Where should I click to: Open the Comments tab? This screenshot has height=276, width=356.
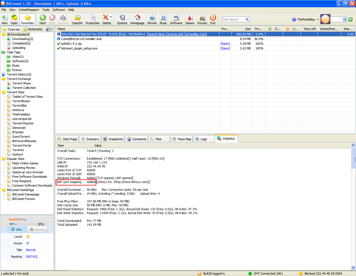coord(136,139)
